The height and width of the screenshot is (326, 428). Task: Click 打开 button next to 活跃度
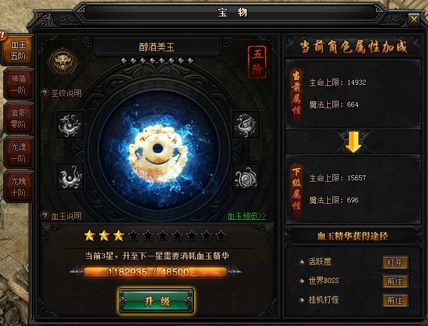[x=395, y=263]
